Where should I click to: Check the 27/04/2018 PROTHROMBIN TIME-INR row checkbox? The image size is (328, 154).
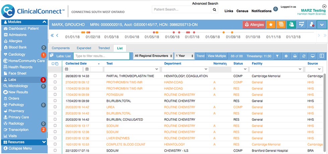[55, 82]
